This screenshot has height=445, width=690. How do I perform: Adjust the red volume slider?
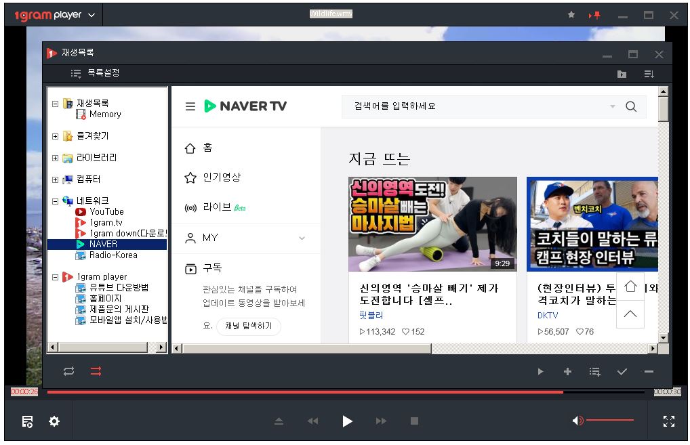pos(609,421)
